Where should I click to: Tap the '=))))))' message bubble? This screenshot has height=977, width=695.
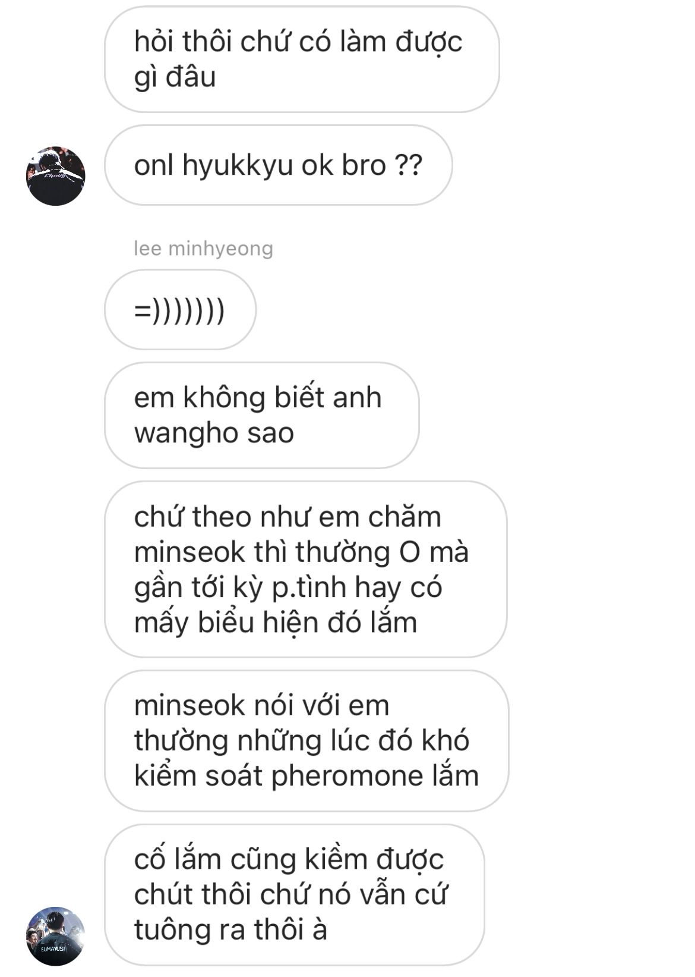click(180, 310)
